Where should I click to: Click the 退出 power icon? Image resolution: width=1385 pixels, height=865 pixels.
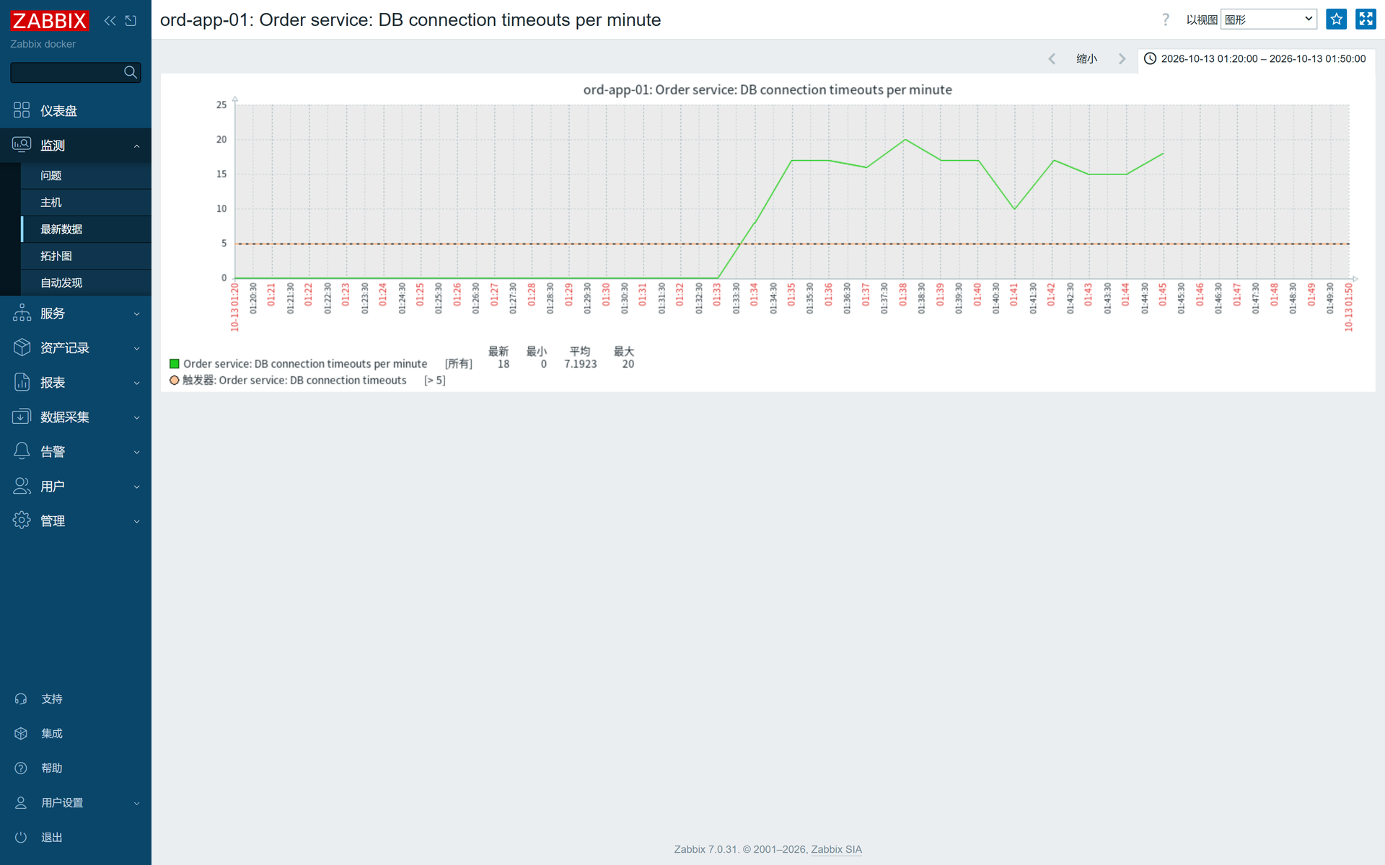click(x=21, y=838)
